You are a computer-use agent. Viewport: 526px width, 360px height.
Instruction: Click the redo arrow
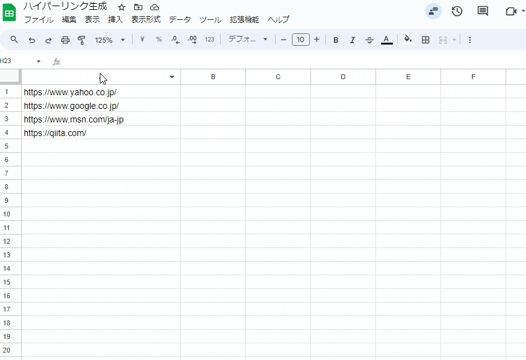tap(48, 40)
